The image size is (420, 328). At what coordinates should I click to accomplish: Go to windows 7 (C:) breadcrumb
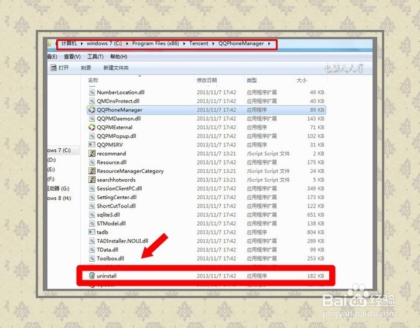tap(104, 43)
